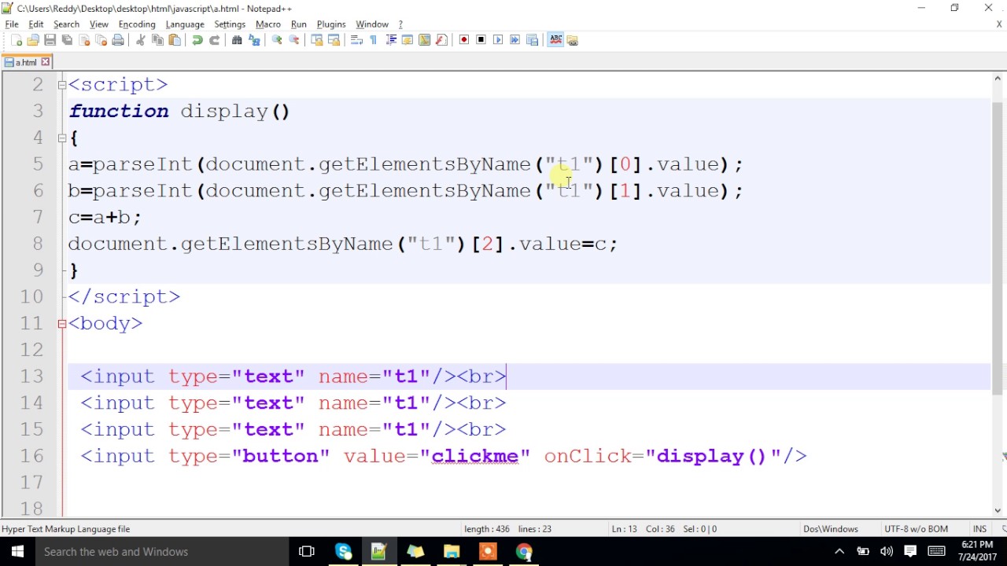Open the Macro menu
This screenshot has width=1007, height=566.
click(x=268, y=24)
